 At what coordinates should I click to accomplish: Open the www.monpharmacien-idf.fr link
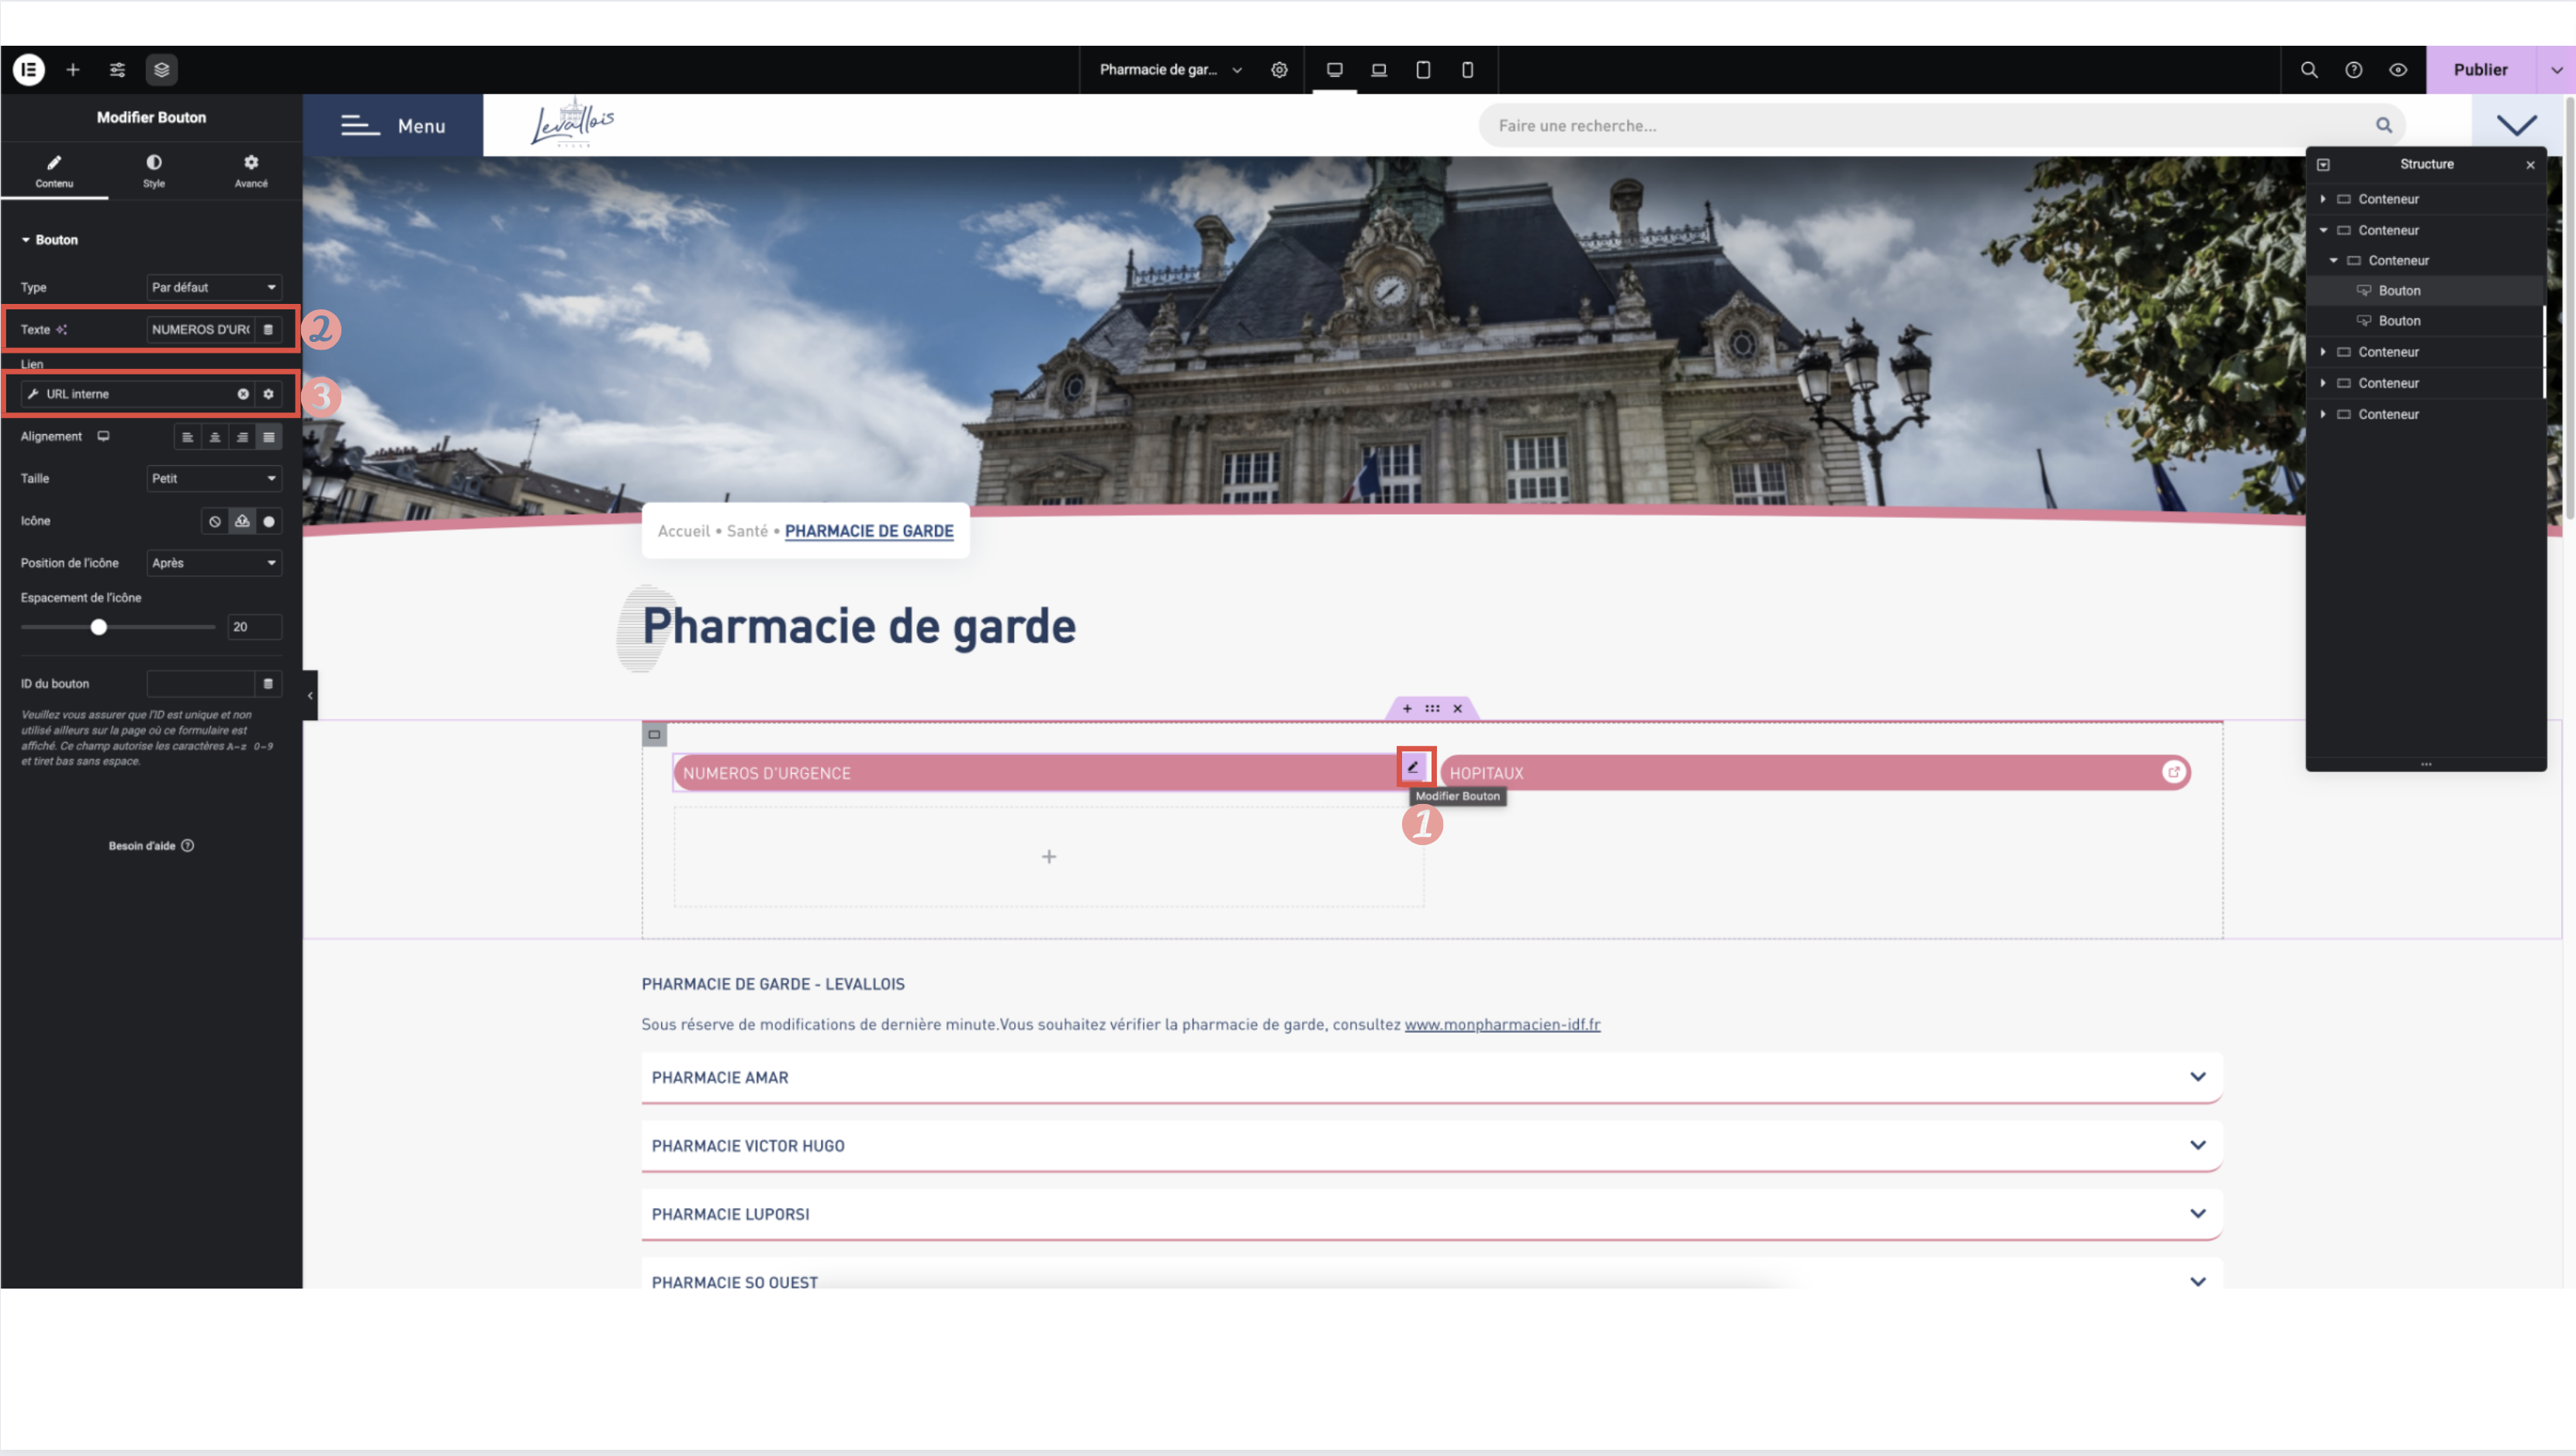coord(1501,1024)
